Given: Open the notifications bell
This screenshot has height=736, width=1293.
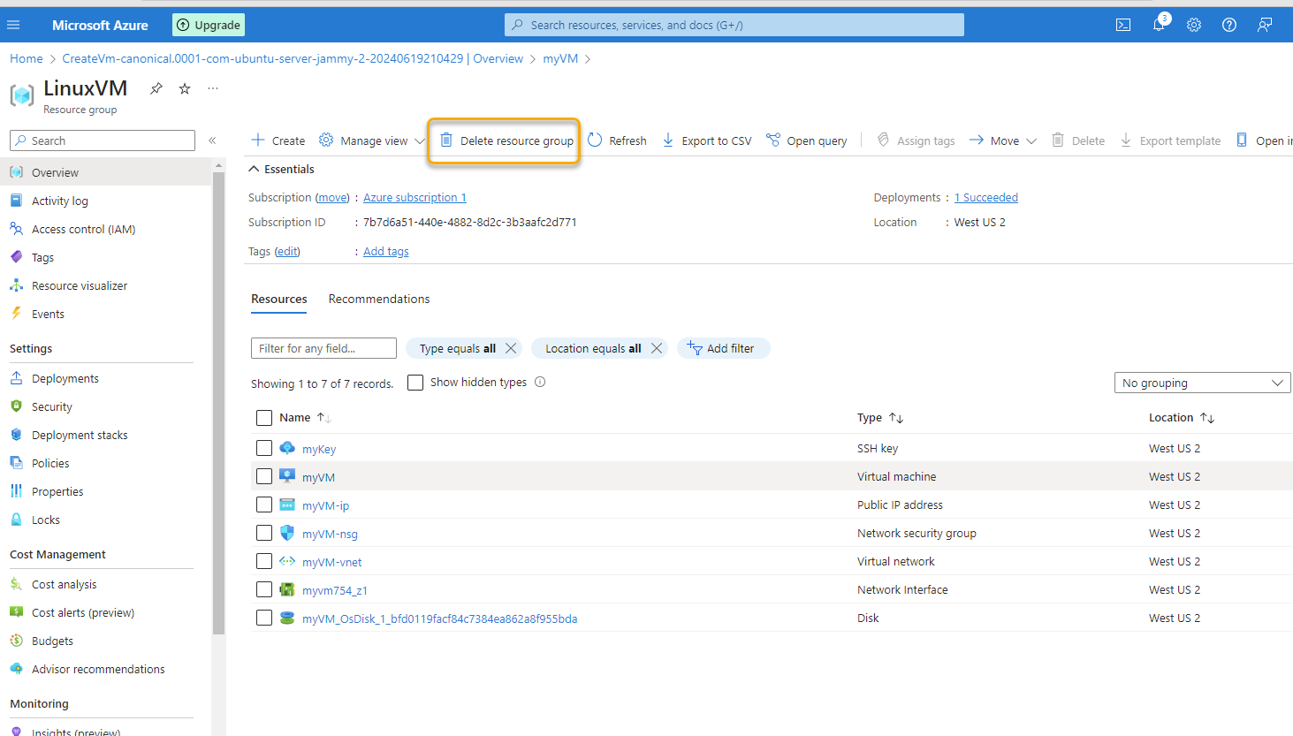Looking at the screenshot, I should coord(1159,25).
